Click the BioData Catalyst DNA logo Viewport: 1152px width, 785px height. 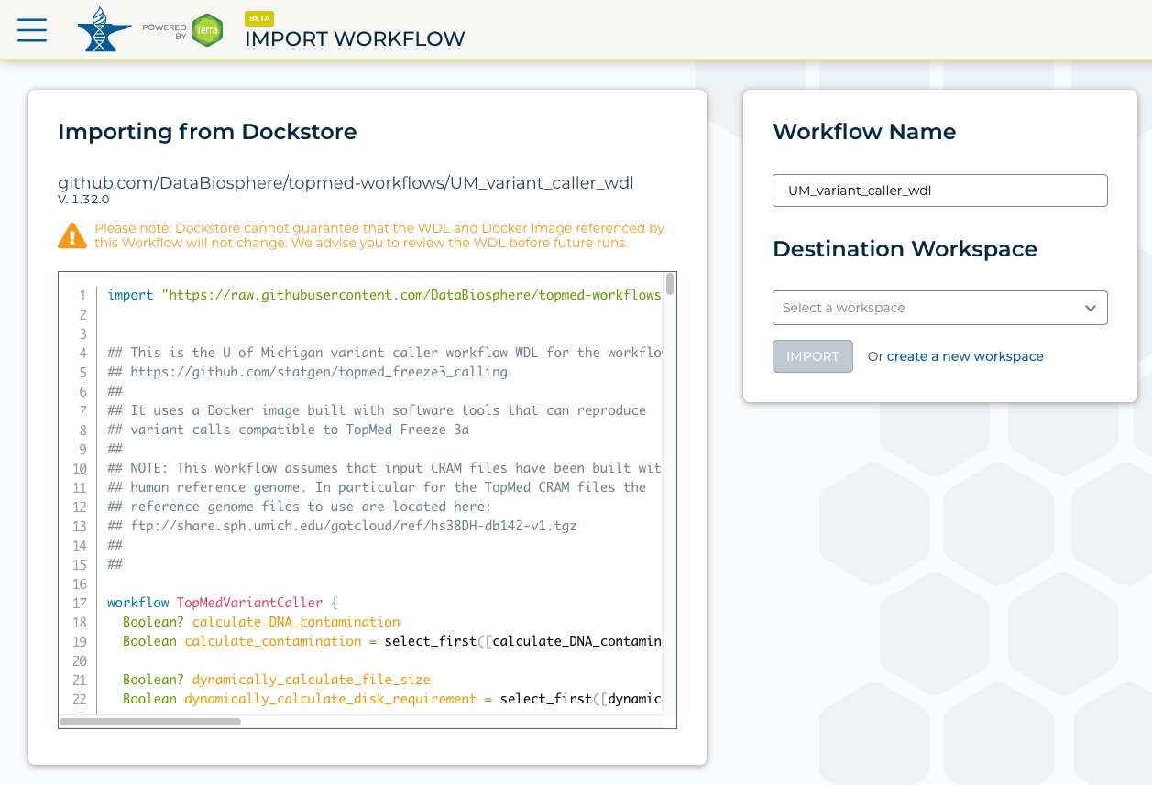click(104, 29)
